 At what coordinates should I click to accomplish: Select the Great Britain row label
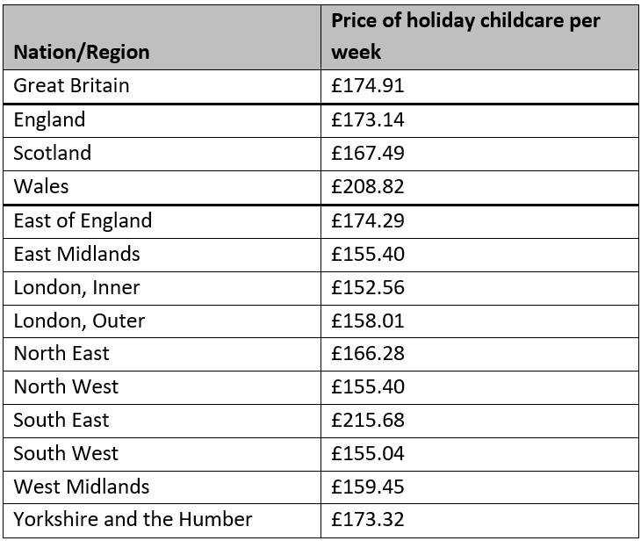coord(162,86)
